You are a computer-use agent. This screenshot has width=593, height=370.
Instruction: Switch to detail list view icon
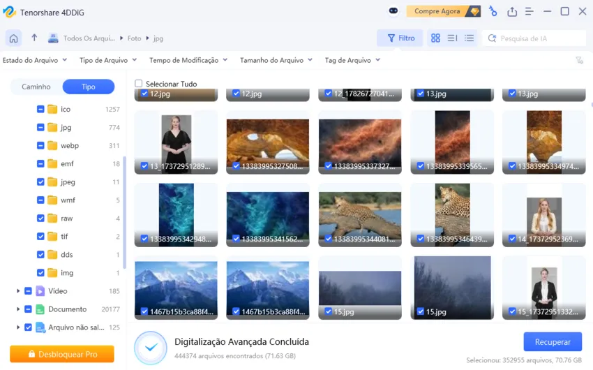pyautogui.click(x=469, y=38)
